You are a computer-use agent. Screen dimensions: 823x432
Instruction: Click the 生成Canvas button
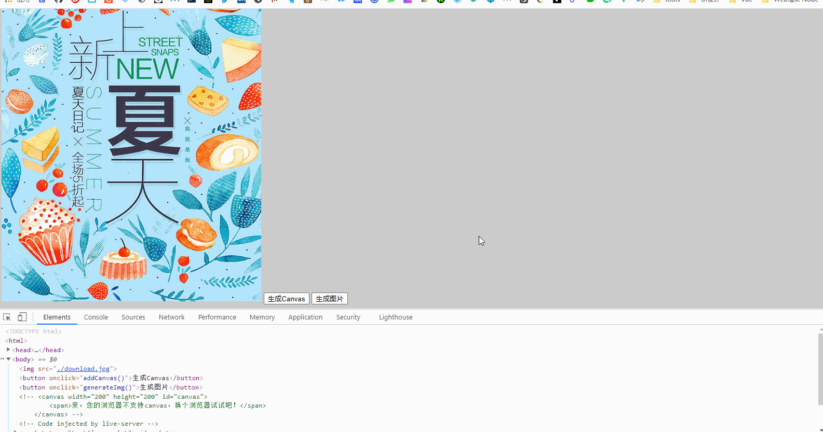pyautogui.click(x=287, y=299)
